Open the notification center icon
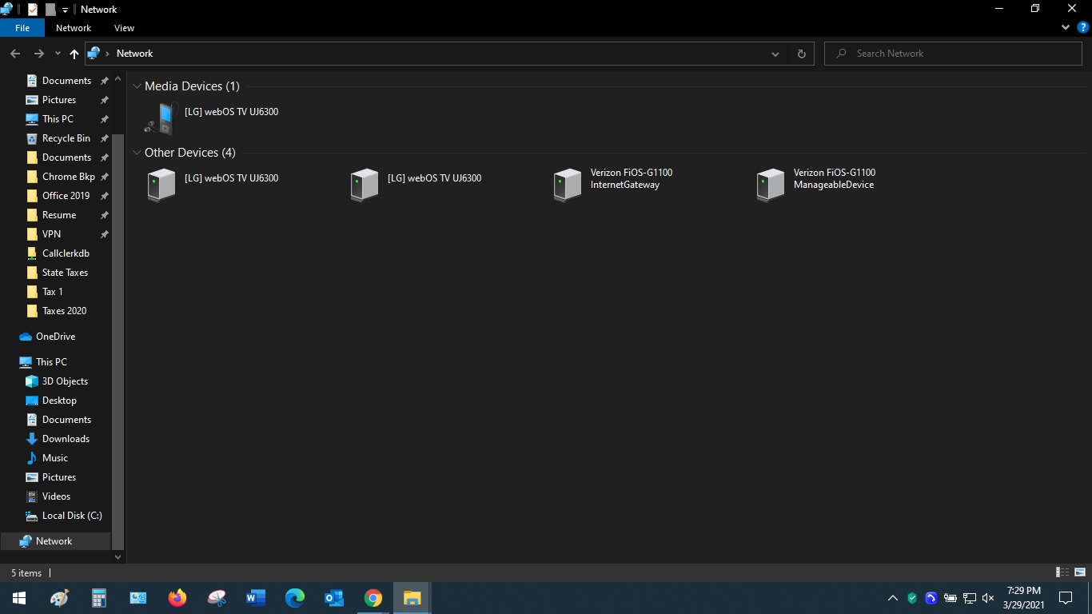The height and width of the screenshot is (614, 1092). (1065, 598)
